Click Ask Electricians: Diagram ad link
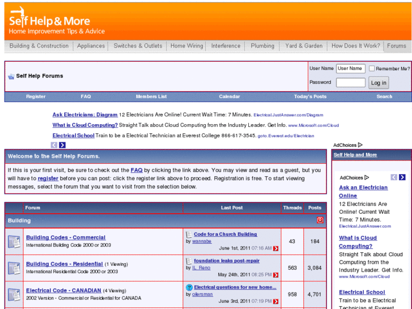This screenshot has width=412, height=309. tap(85, 115)
